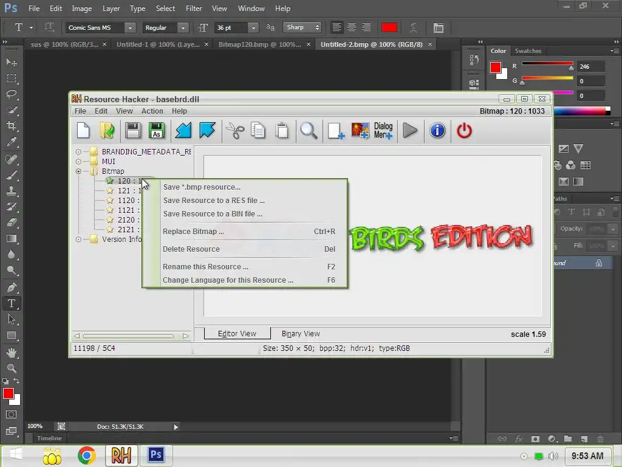Click the red text color swatch in options bar
Screen dimensions: 622x467
[x=389, y=27]
